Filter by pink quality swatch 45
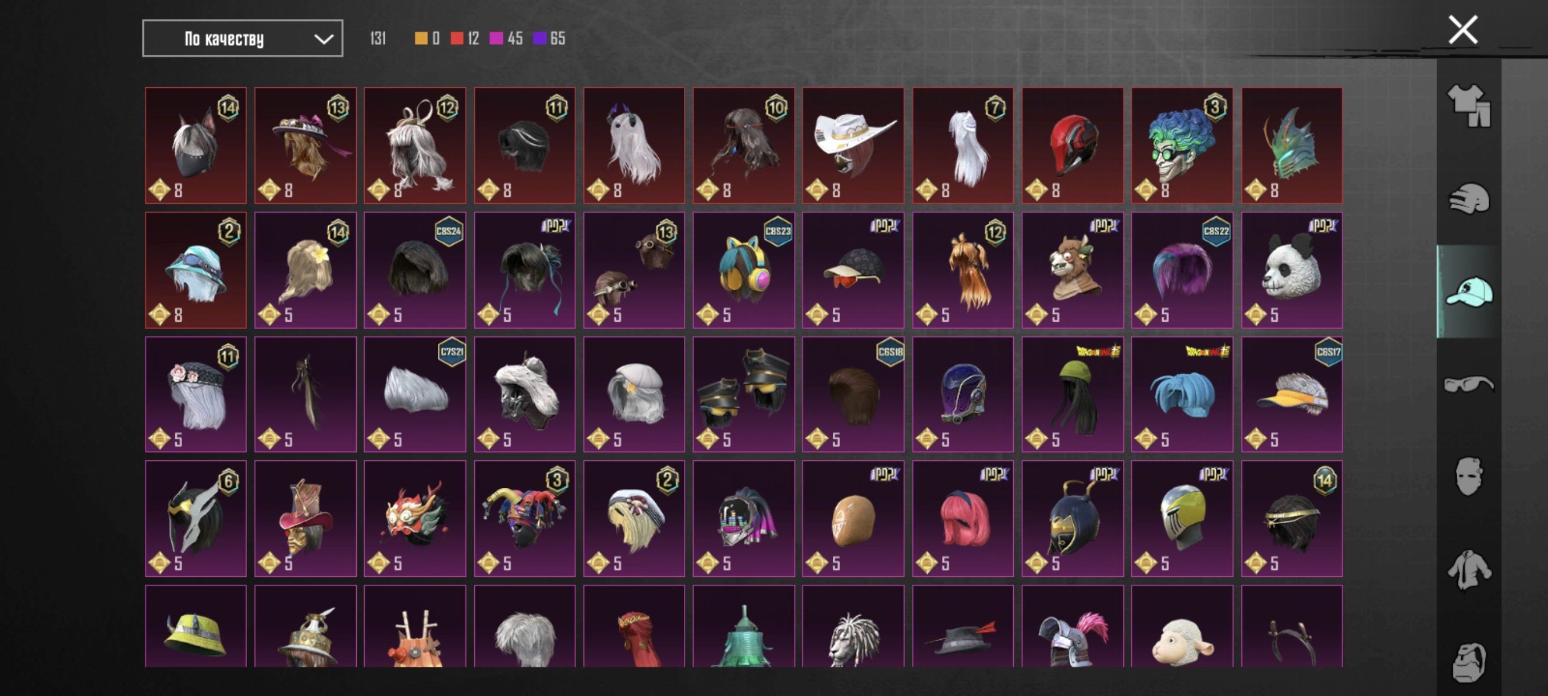 click(x=506, y=38)
